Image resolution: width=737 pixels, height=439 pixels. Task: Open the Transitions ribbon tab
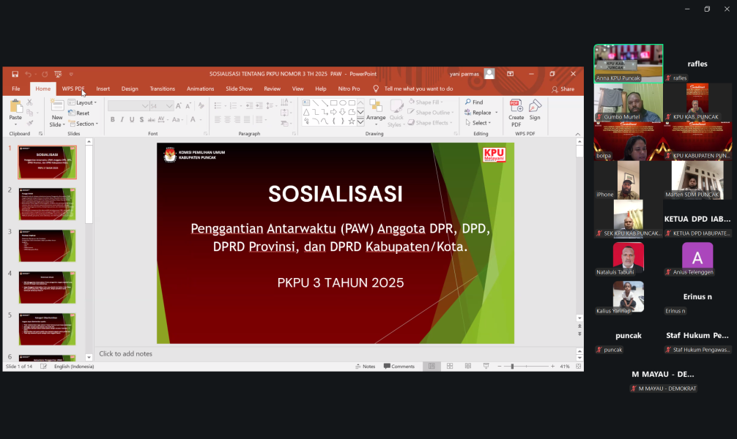pos(162,89)
